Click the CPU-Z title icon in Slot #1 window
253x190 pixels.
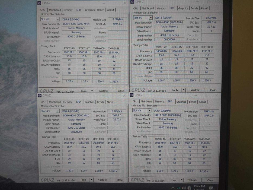pos(39,3)
